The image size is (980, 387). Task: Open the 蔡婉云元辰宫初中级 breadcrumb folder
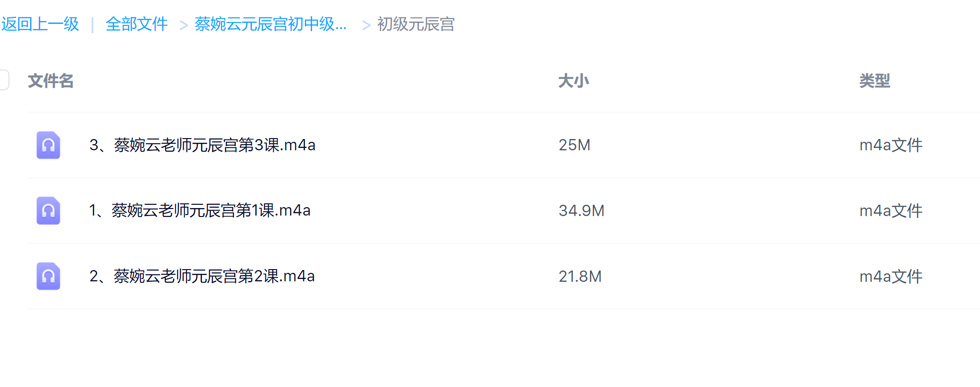pyautogui.click(x=270, y=25)
